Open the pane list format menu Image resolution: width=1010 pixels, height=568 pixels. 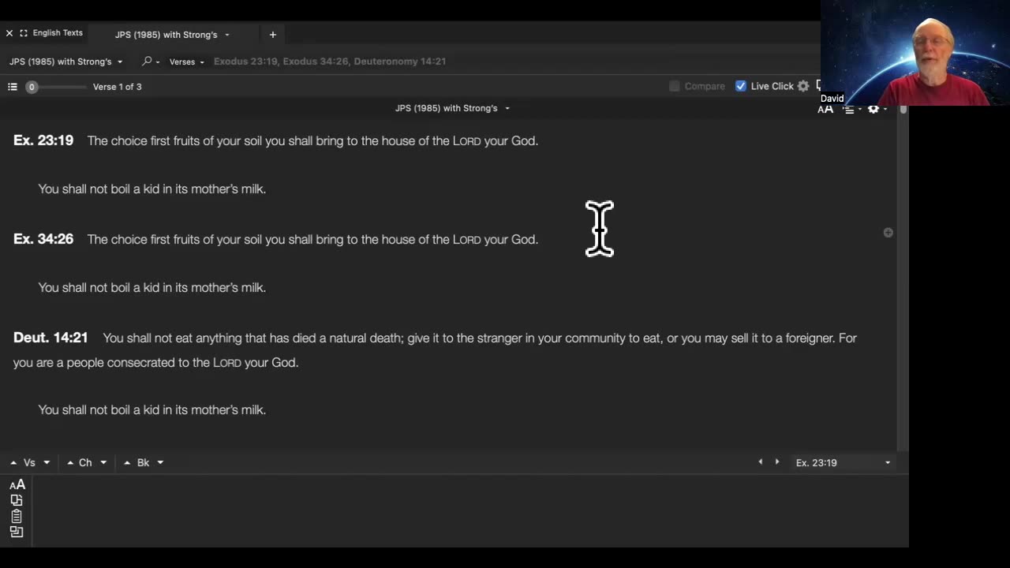pos(851,110)
